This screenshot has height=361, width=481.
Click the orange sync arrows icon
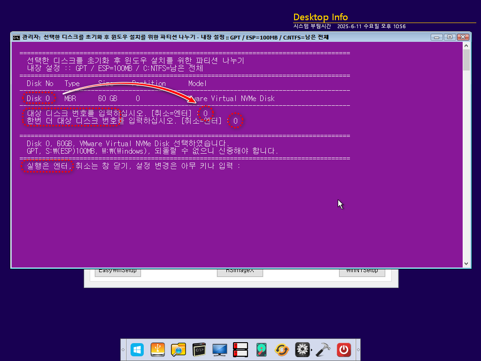[x=282, y=350]
